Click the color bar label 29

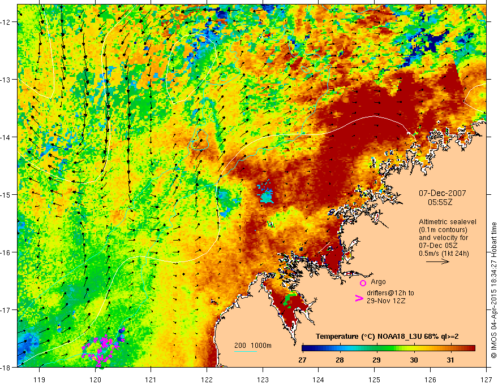tap(376, 360)
